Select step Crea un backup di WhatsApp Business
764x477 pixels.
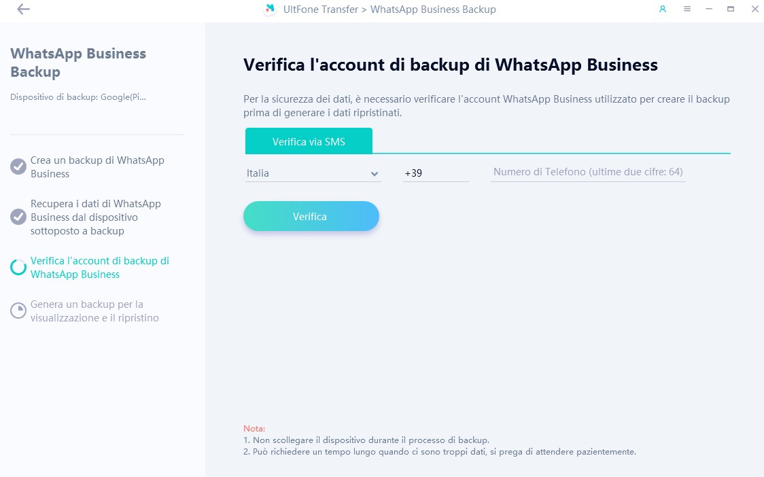(x=97, y=167)
